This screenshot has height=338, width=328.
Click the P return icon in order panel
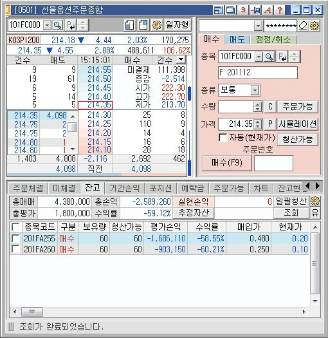click(x=282, y=57)
